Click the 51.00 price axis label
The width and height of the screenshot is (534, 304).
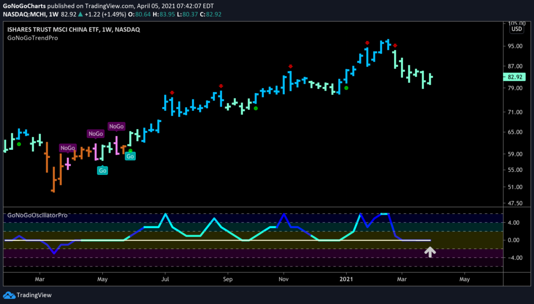515,187
